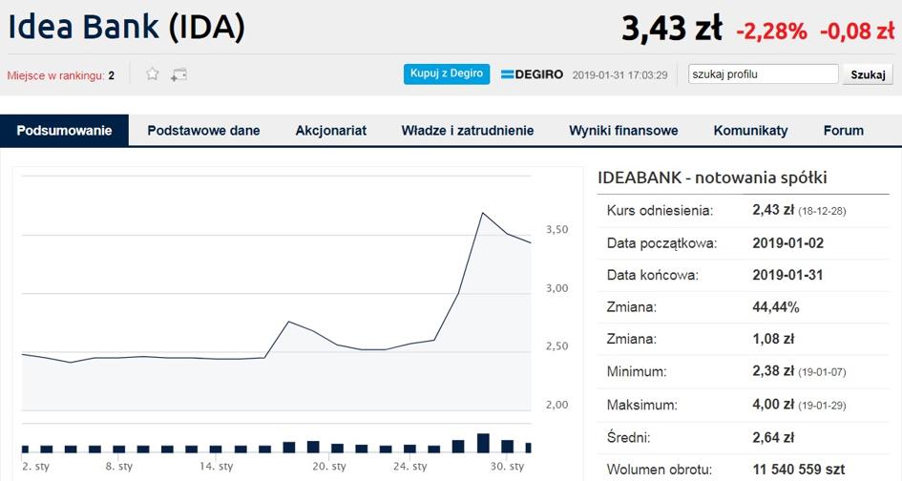This screenshot has height=481, width=902.
Task: Click the 20. sty axis label
Action: click(329, 466)
